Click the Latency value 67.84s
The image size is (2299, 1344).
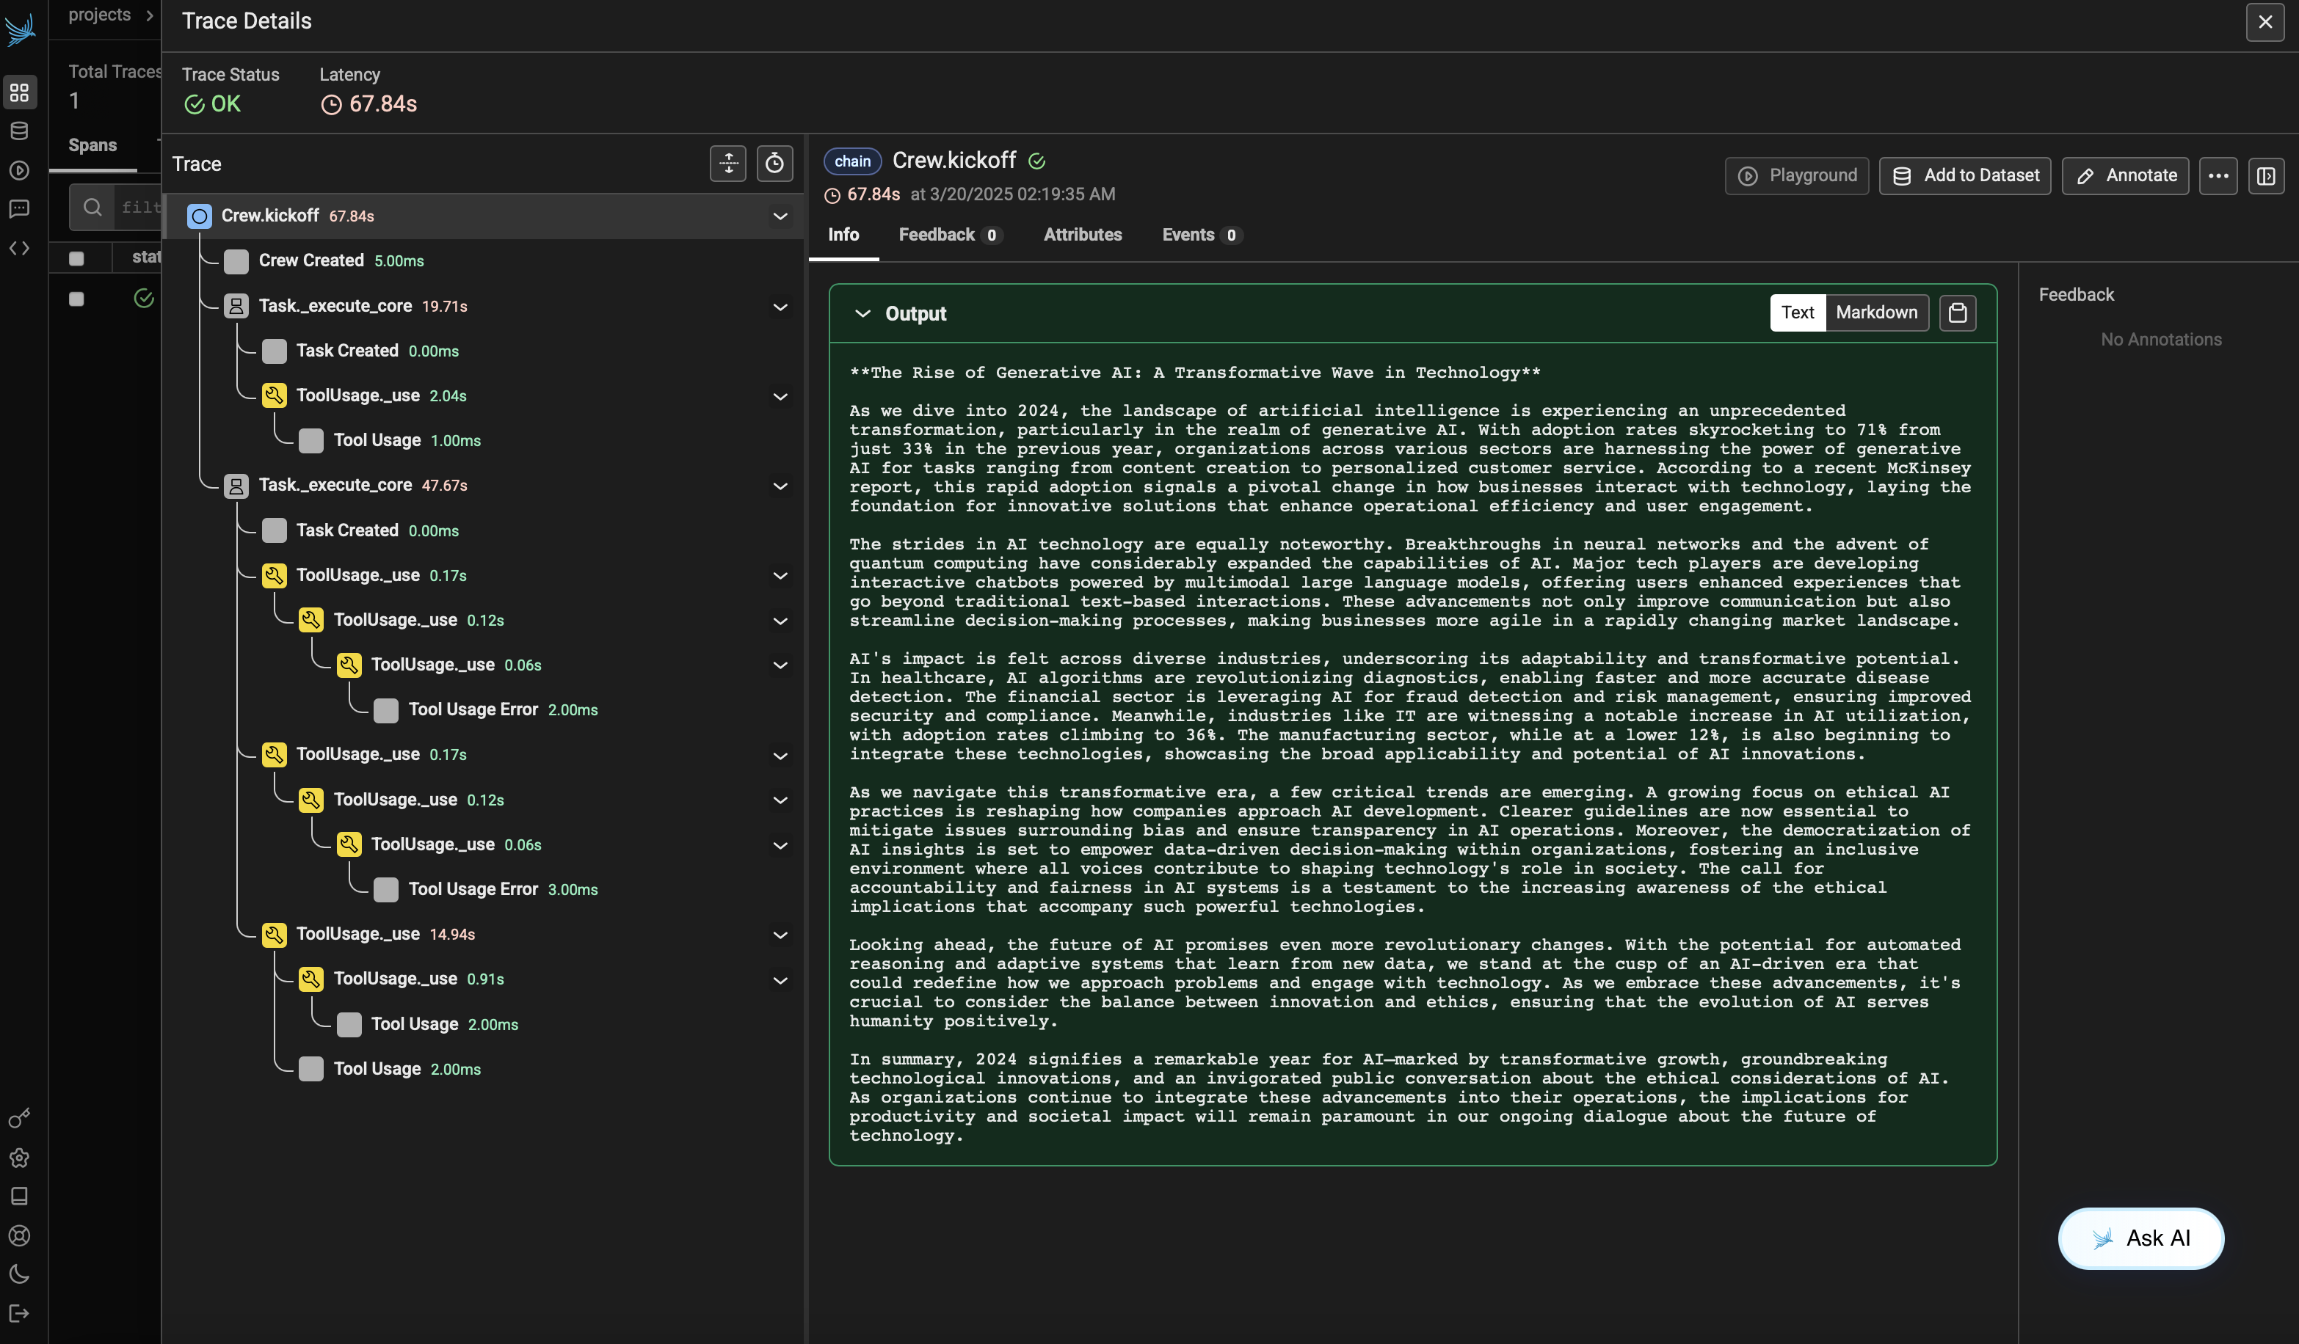click(x=383, y=105)
